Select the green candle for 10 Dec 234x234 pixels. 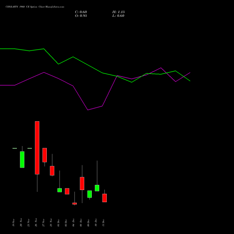tap(97, 188)
